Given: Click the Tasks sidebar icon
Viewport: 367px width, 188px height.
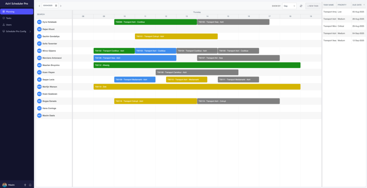Looking at the screenshot, I should pos(4,18).
